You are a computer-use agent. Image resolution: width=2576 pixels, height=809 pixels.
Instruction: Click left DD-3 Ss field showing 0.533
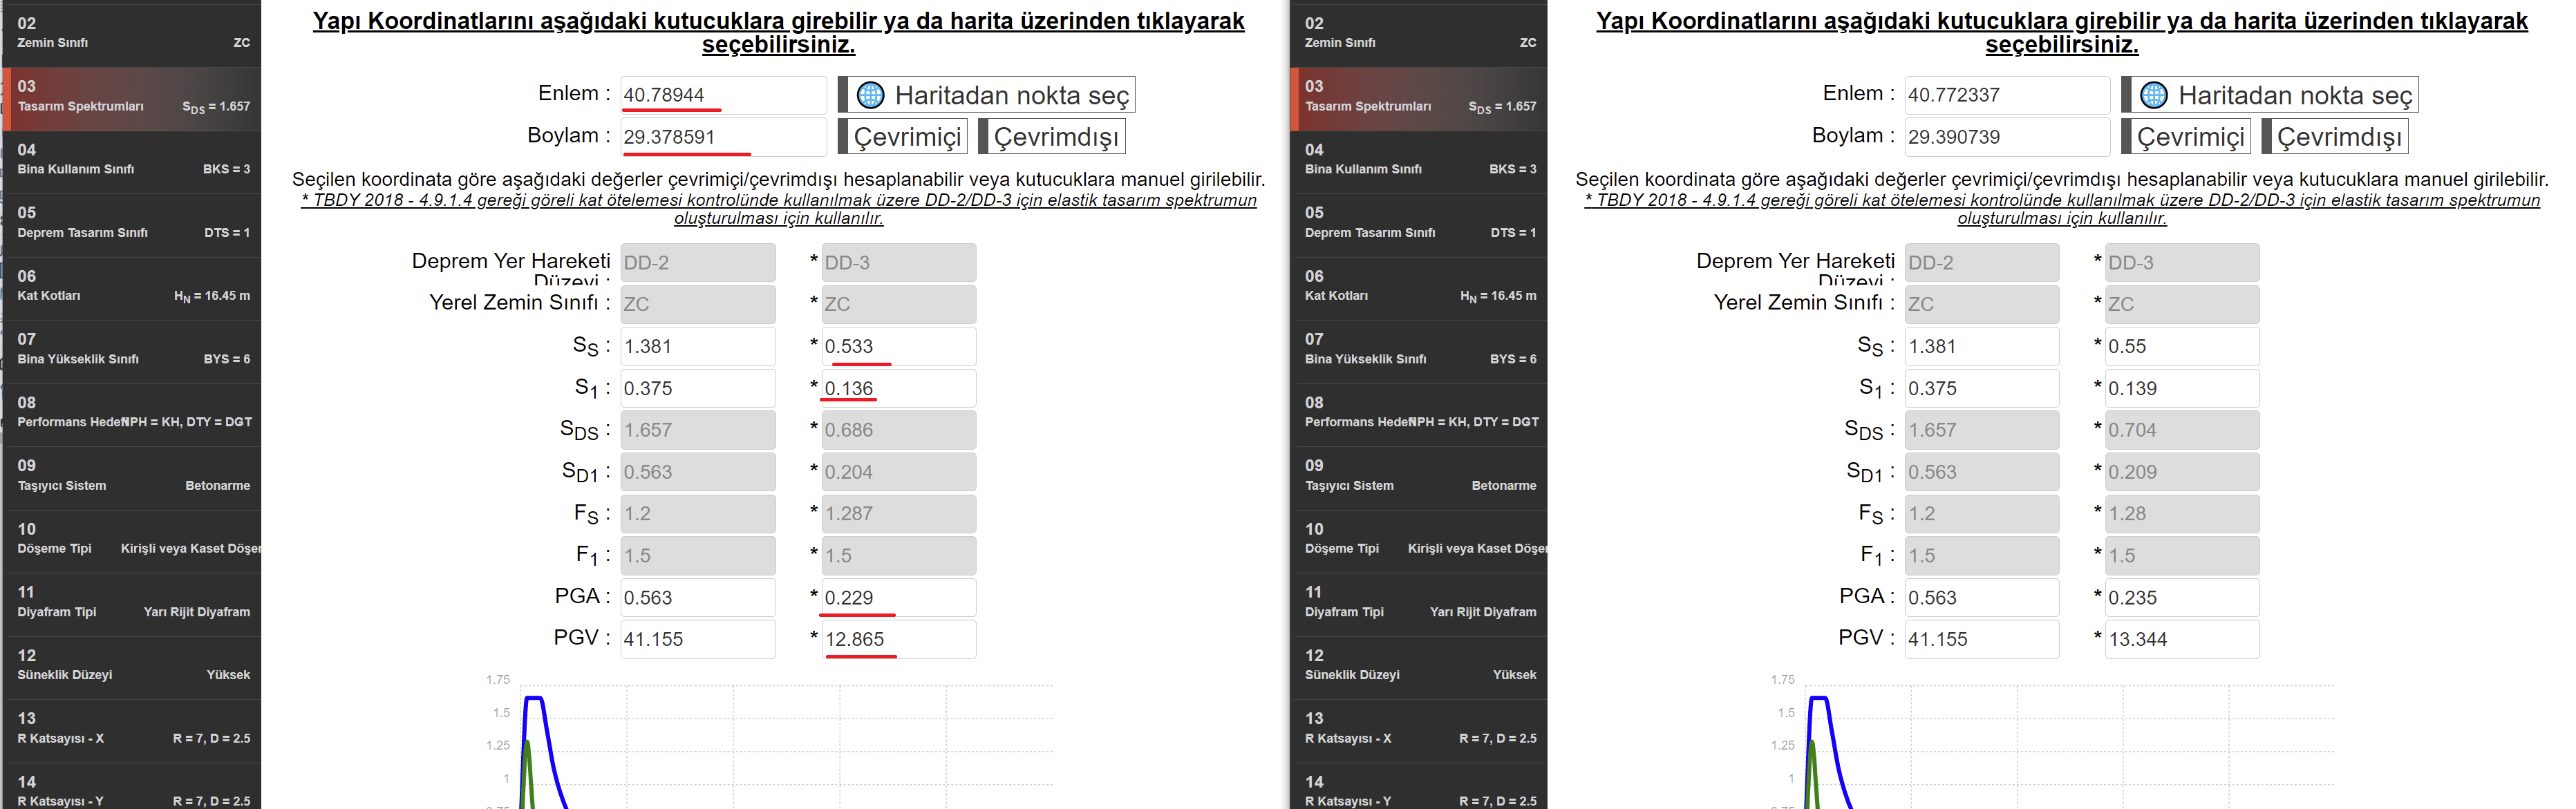(x=898, y=347)
